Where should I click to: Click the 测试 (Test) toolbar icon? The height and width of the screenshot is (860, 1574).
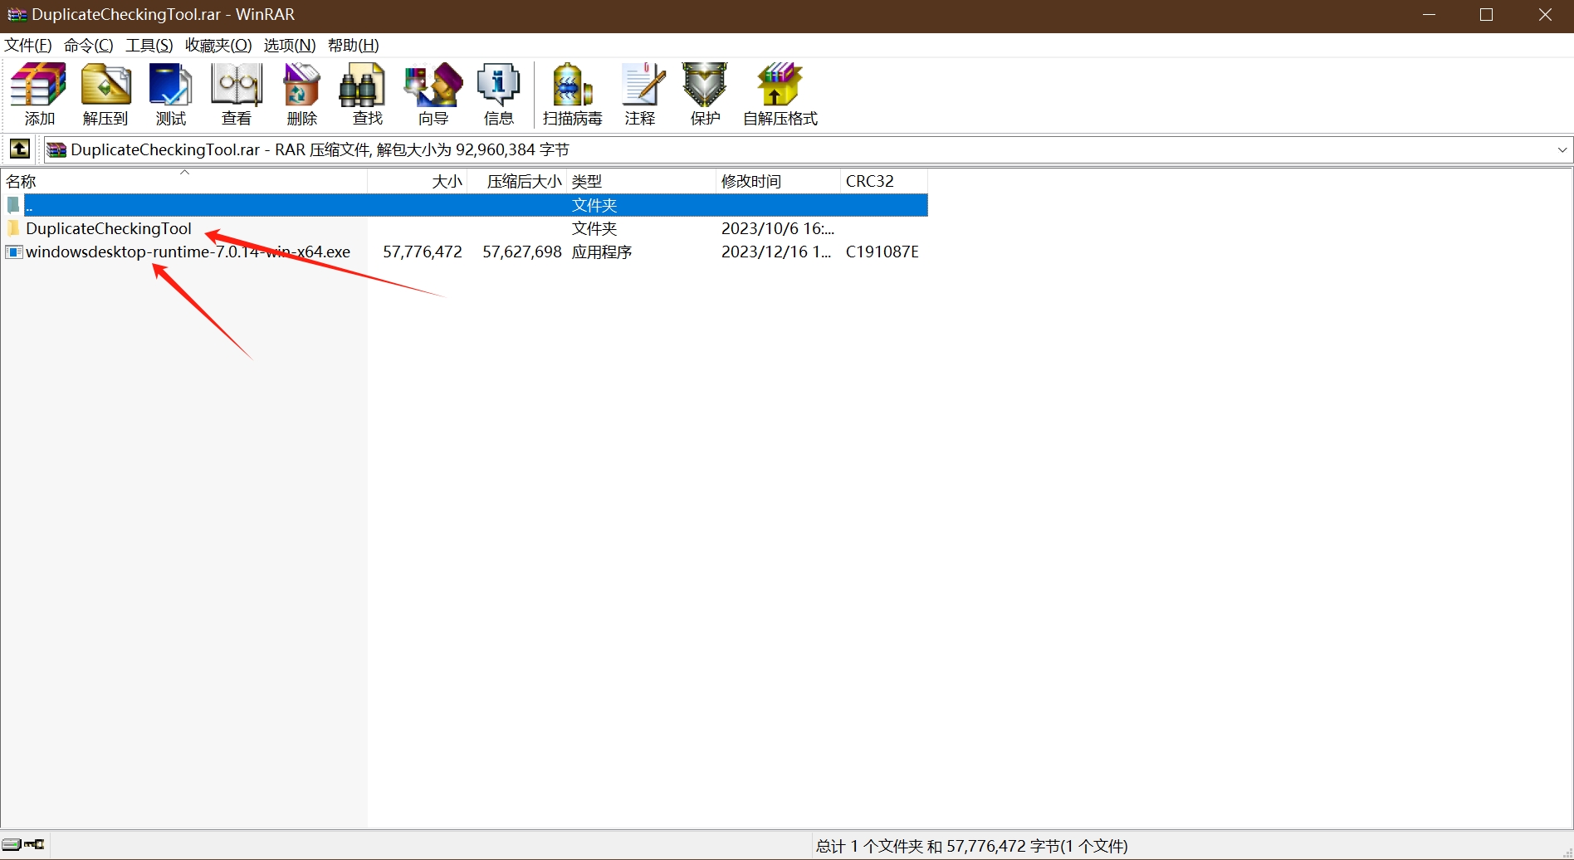170,86
